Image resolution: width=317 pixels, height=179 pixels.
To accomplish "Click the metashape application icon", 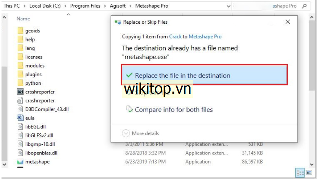I will [20, 162].
